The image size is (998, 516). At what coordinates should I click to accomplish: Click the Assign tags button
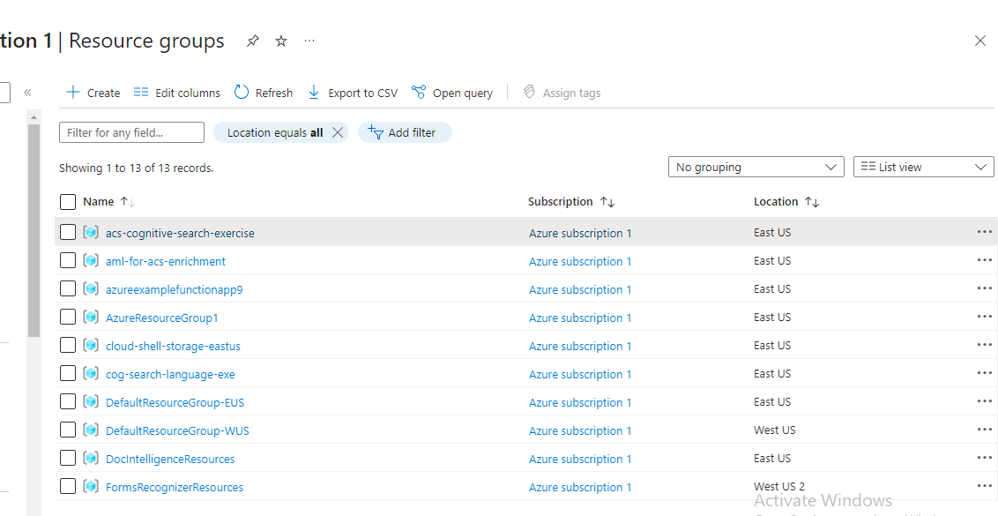tap(562, 93)
